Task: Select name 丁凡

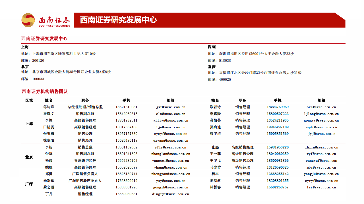Action: (49, 194)
